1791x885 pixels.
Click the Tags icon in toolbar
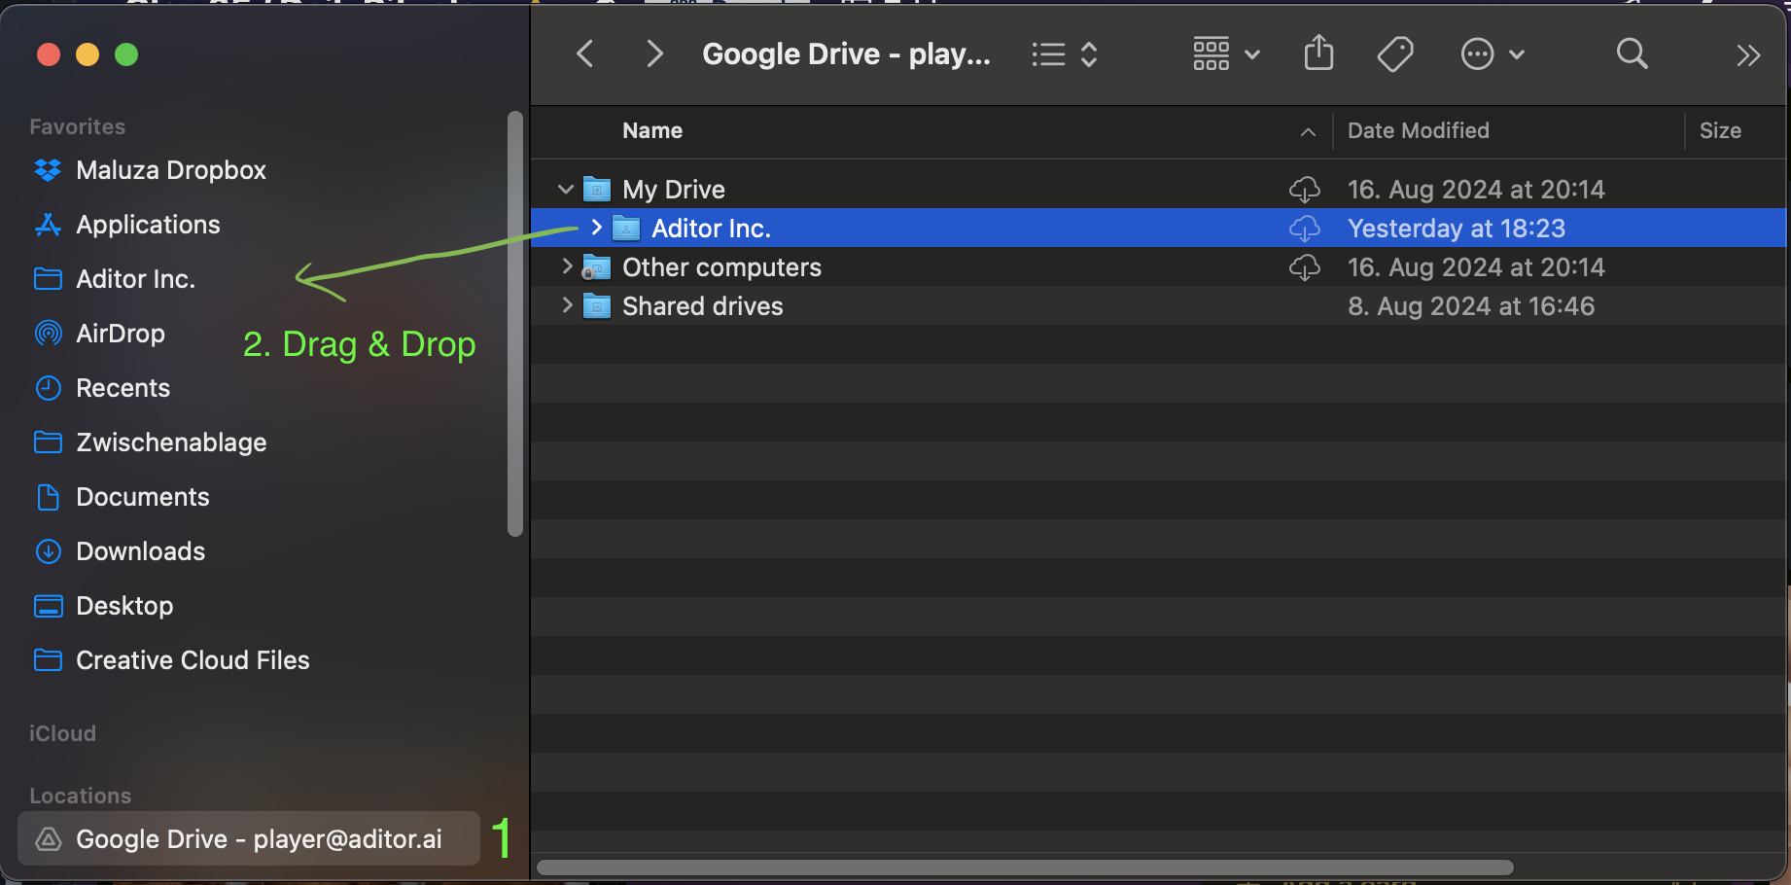pos(1395,53)
